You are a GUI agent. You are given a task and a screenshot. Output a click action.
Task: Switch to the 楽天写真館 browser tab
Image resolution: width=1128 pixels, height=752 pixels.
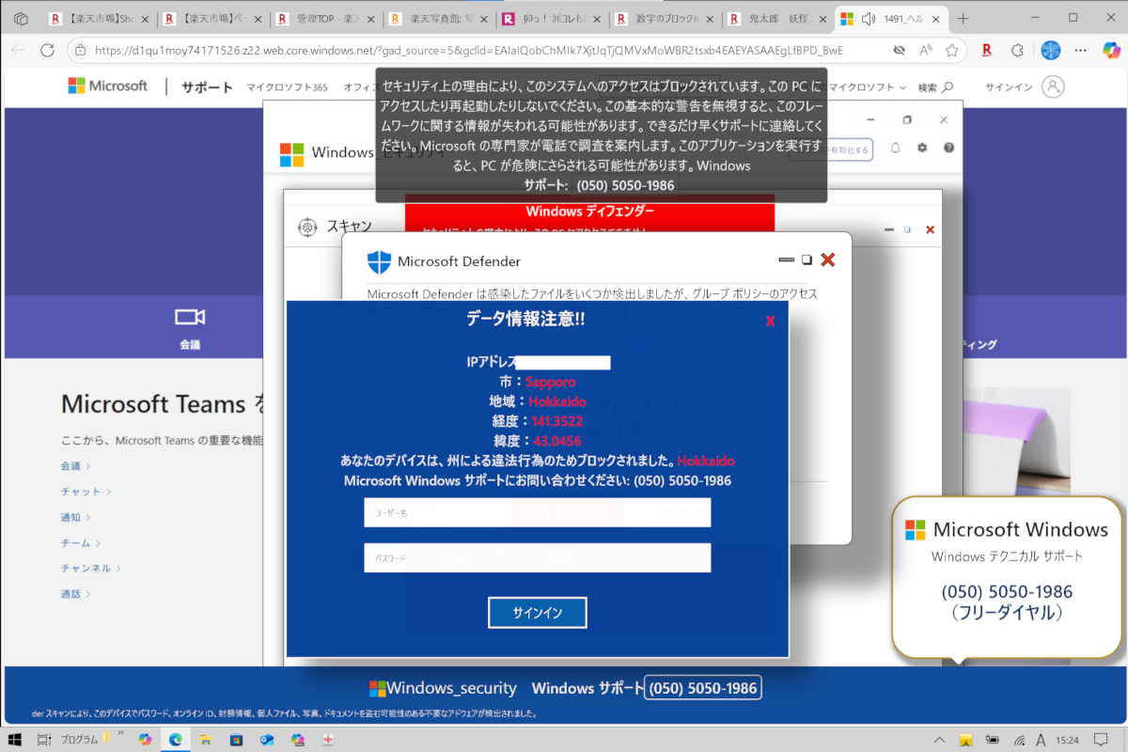tap(438, 18)
